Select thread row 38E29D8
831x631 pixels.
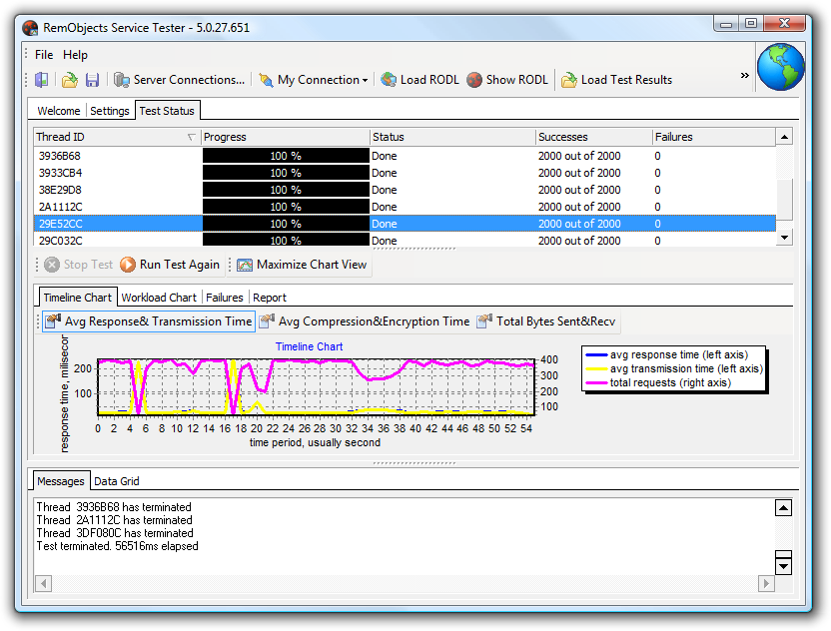[405, 190]
